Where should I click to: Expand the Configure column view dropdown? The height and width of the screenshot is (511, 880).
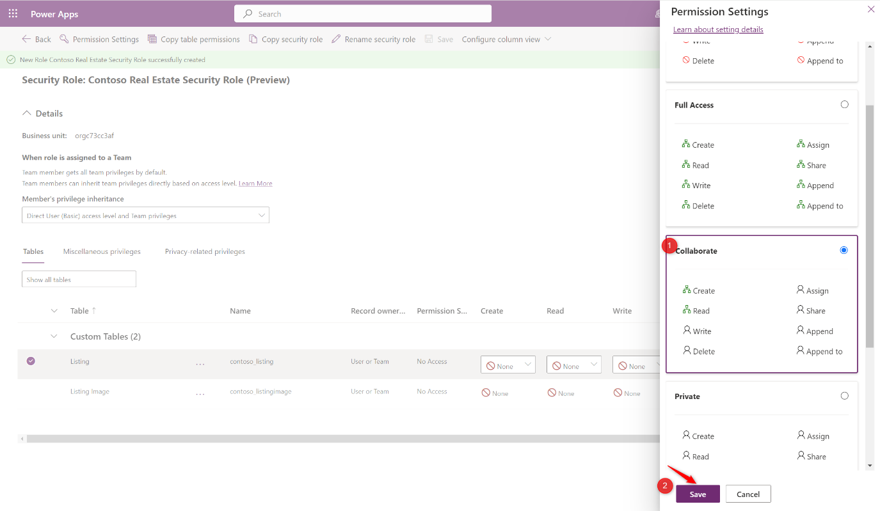[x=548, y=39]
